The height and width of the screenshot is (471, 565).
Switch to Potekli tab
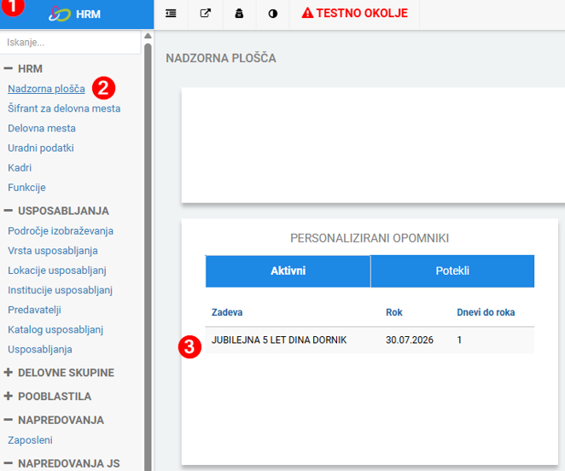coord(452,271)
